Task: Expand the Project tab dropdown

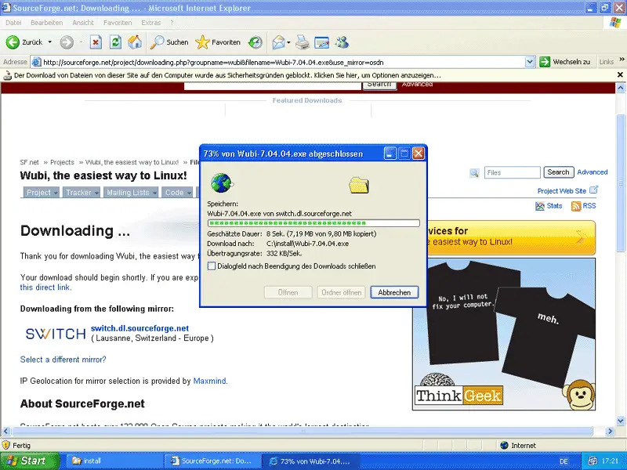Action: (56, 193)
